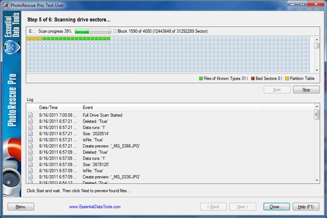Click the 8/16/2011 7:00:08 timestamp cell
The width and height of the screenshot is (327, 218).
click(58, 115)
